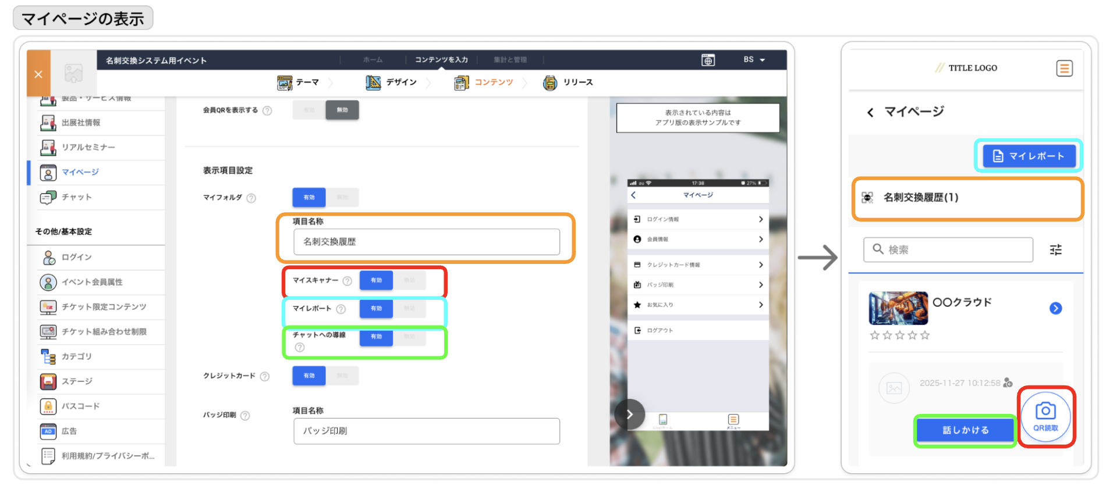Expand クレジットカード情報 row in preview
Image resolution: width=1106 pixels, height=486 pixels.
coord(698,265)
